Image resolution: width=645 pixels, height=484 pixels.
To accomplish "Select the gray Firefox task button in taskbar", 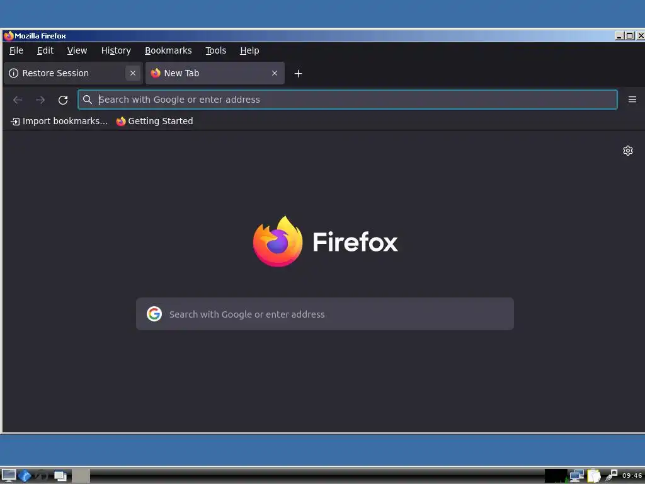I will coord(81,476).
